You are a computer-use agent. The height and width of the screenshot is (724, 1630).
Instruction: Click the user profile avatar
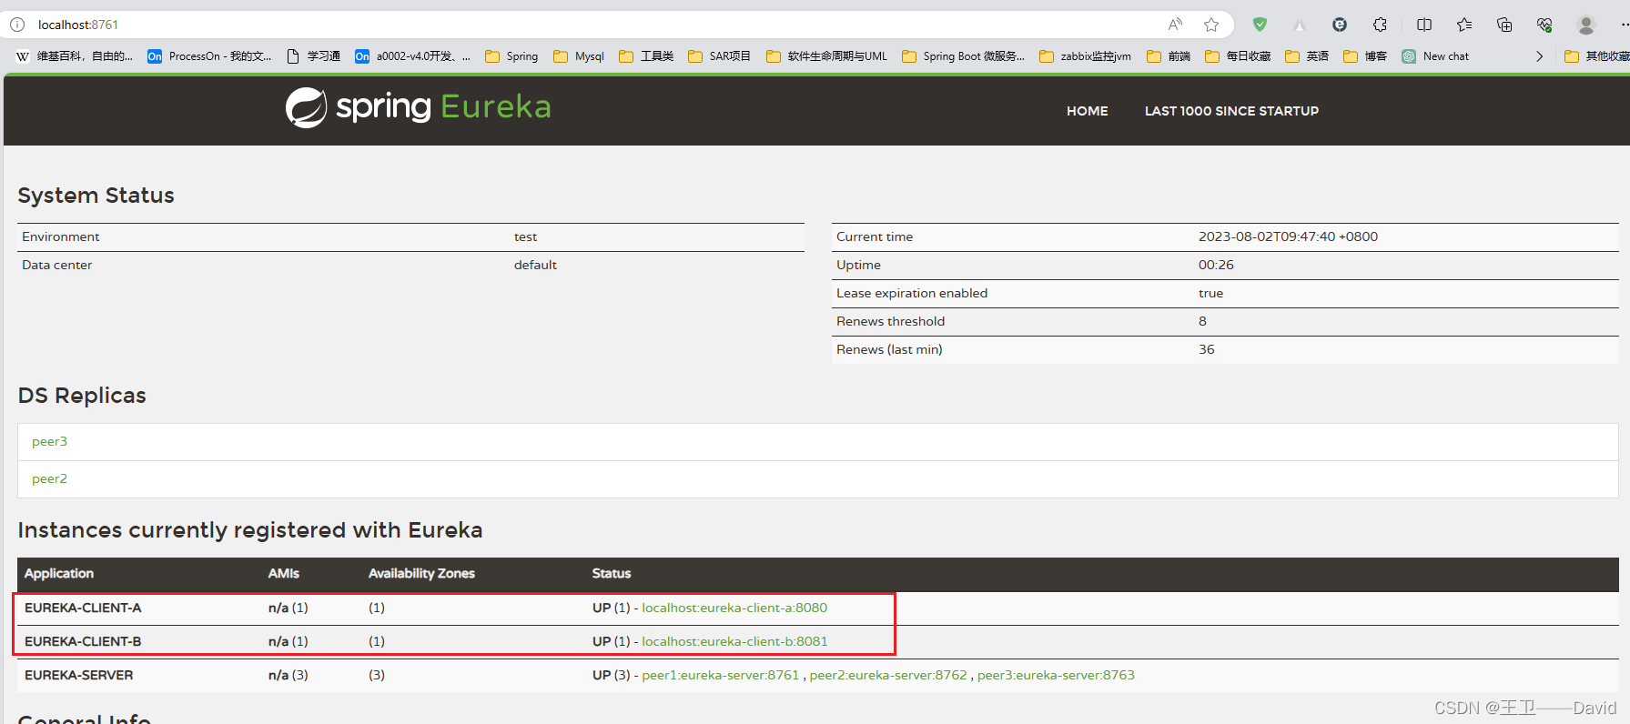tap(1586, 25)
